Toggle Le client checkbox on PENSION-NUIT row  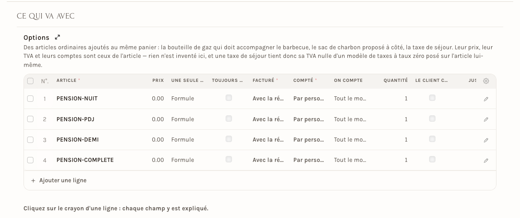pyautogui.click(x=432, y=98)
